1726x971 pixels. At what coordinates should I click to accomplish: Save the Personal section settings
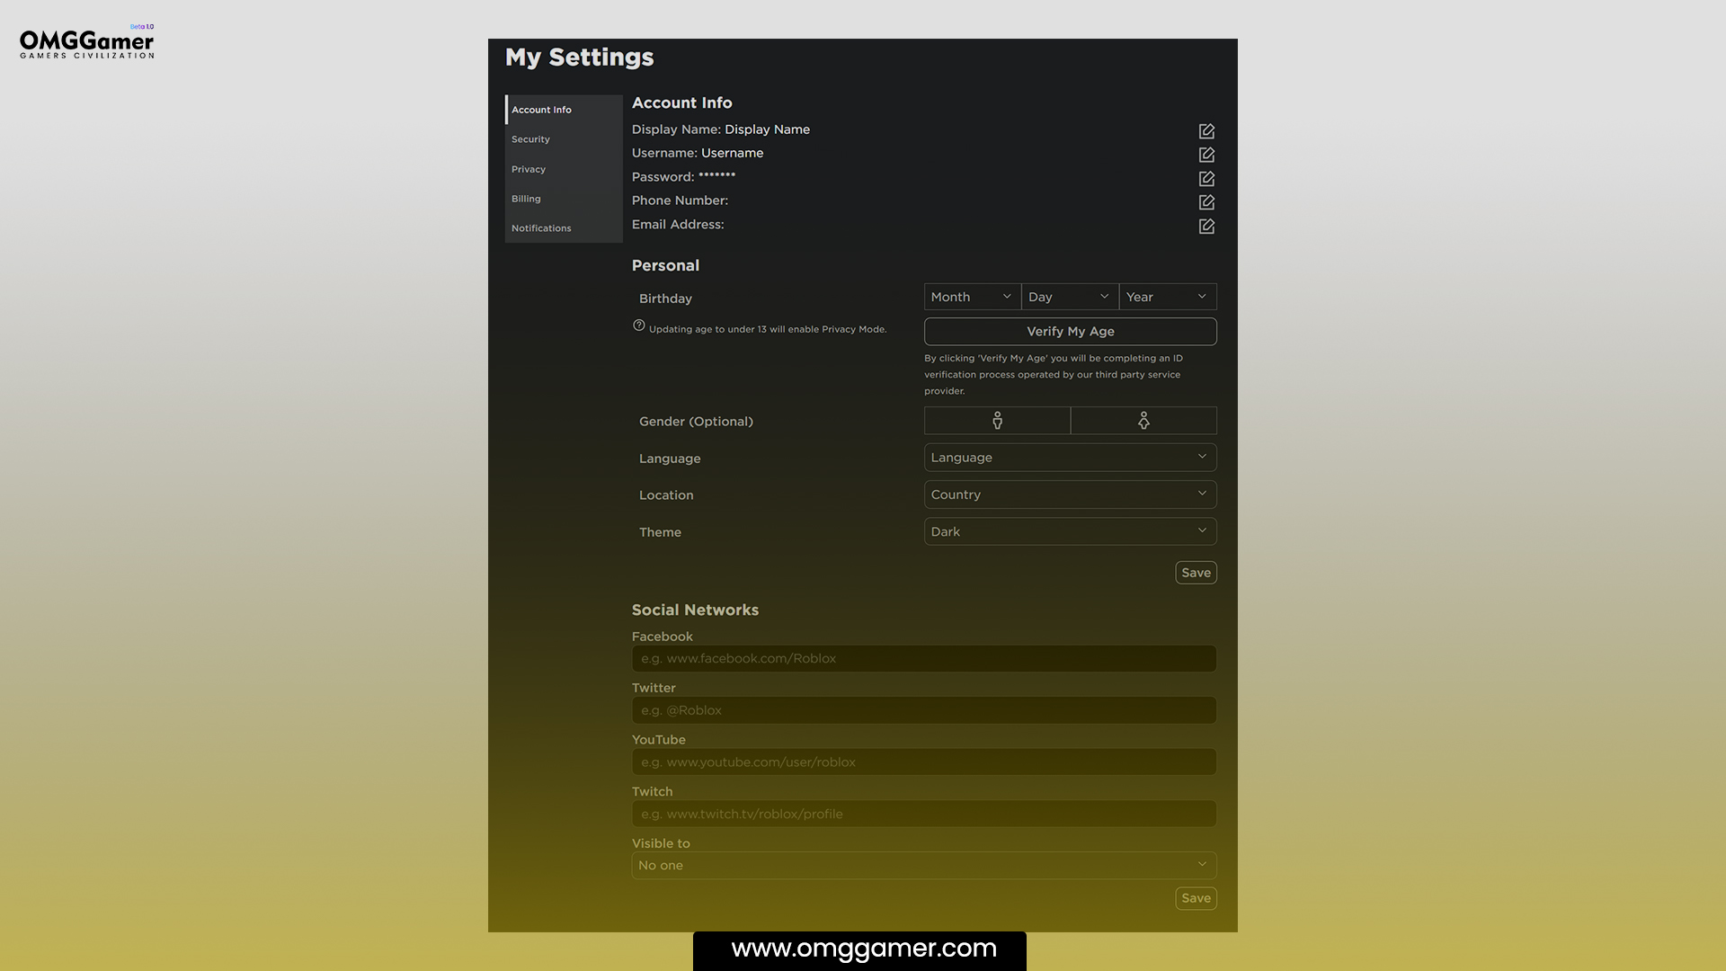tap(1196, 573)
